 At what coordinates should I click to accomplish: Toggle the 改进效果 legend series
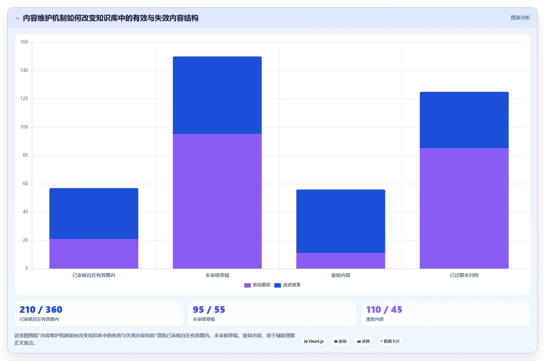tap(287, 285)
